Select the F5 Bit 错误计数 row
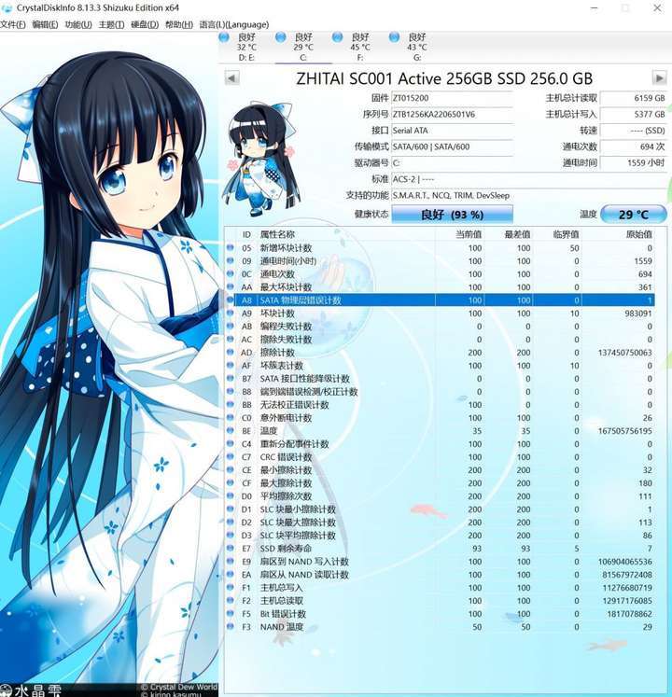Image resolution: width=672 pixels, height=697 pixels. pyautogui.click(x=440, y=614)
